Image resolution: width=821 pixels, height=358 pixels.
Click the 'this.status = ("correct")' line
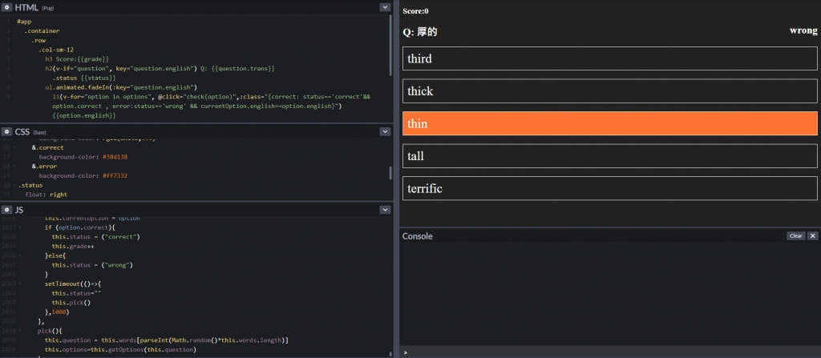96,236
